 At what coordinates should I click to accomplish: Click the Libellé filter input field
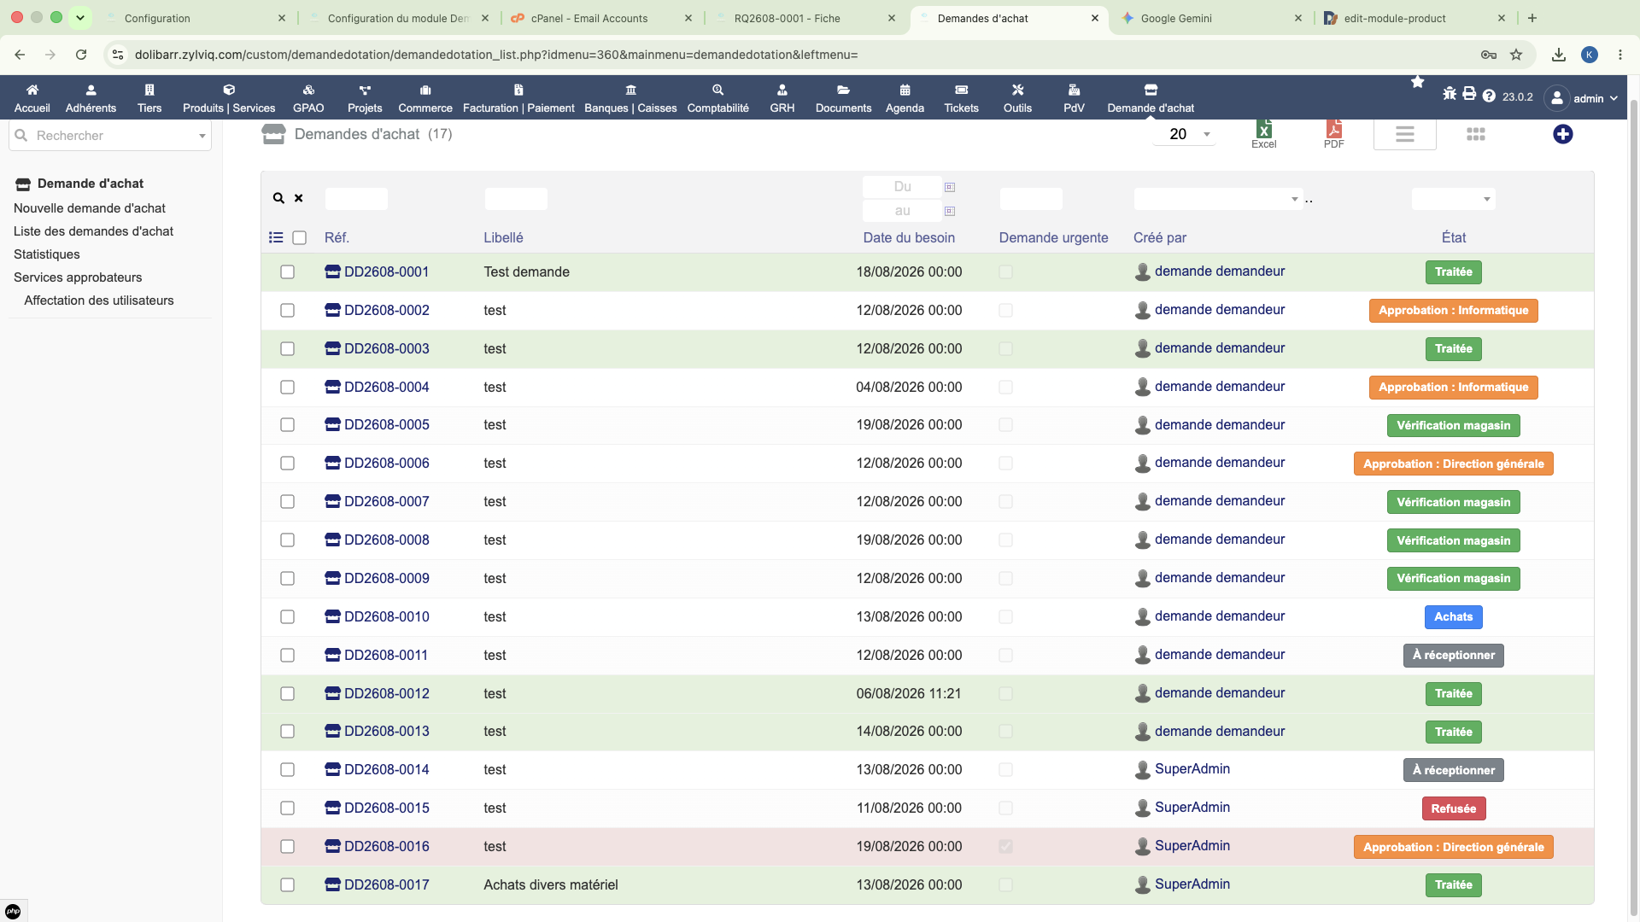(x=516, y=199)
